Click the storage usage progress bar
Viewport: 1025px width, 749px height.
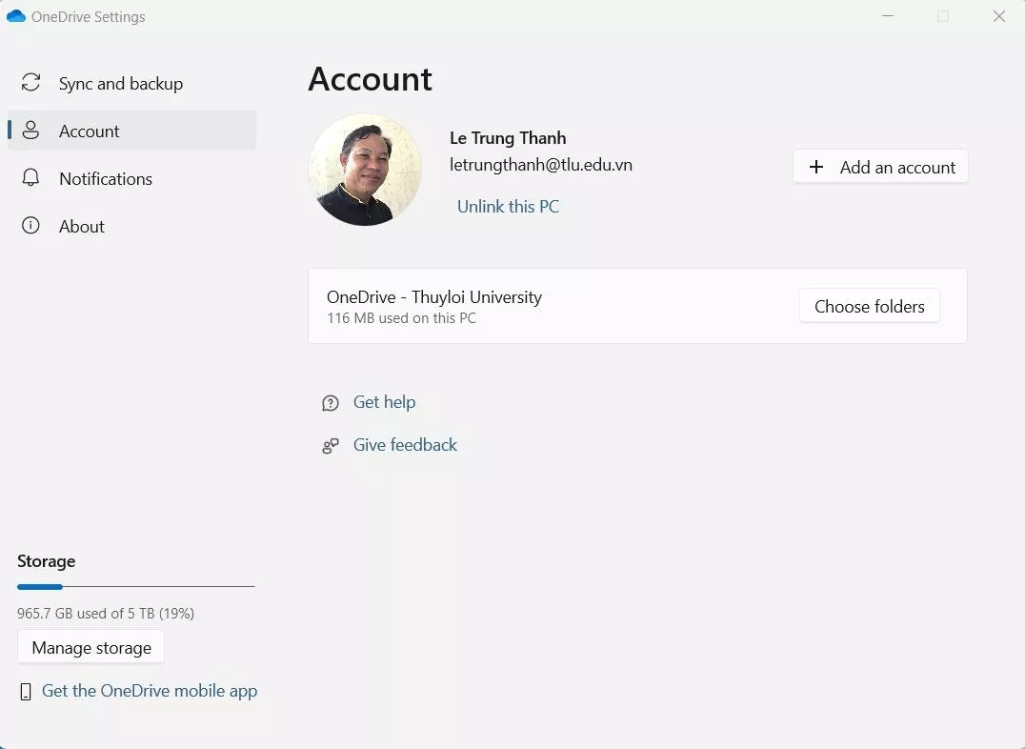coord(136,587)
